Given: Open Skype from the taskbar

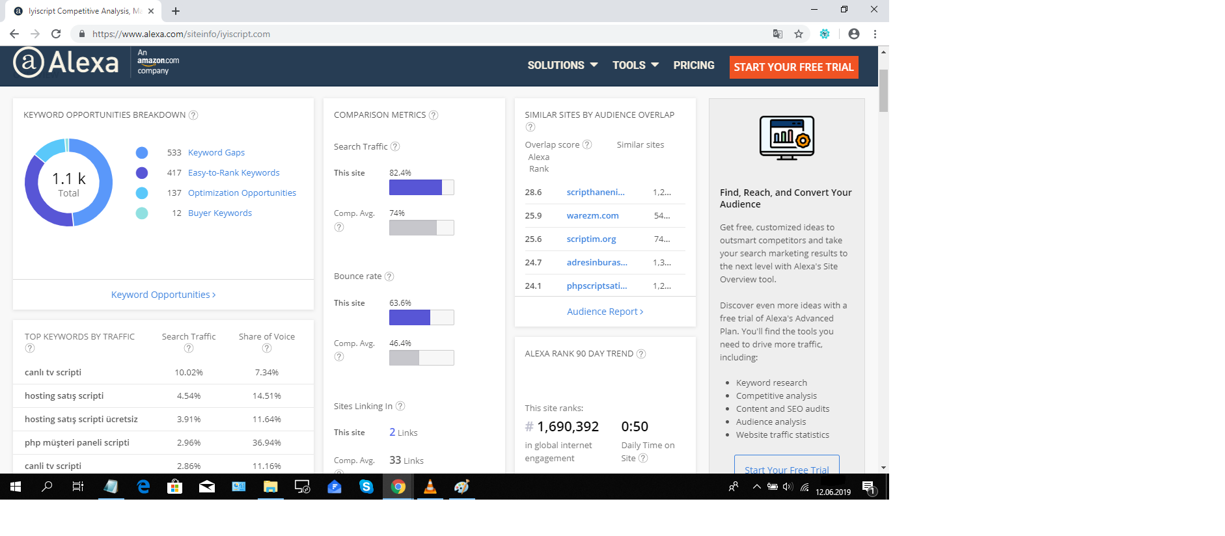Looking at the screenshot, I should (x=366, y=487).
